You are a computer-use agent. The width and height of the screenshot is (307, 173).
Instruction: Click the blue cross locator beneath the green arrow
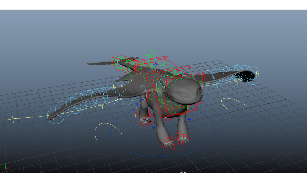coord(155,64)
